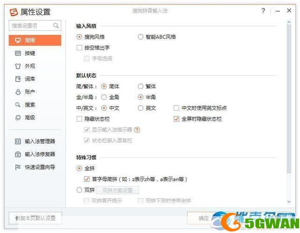The width and height of the screenshot is (300, 233).
Task: Click the orange help icon beside 显示输入法指示器
Action: [137, 130]
